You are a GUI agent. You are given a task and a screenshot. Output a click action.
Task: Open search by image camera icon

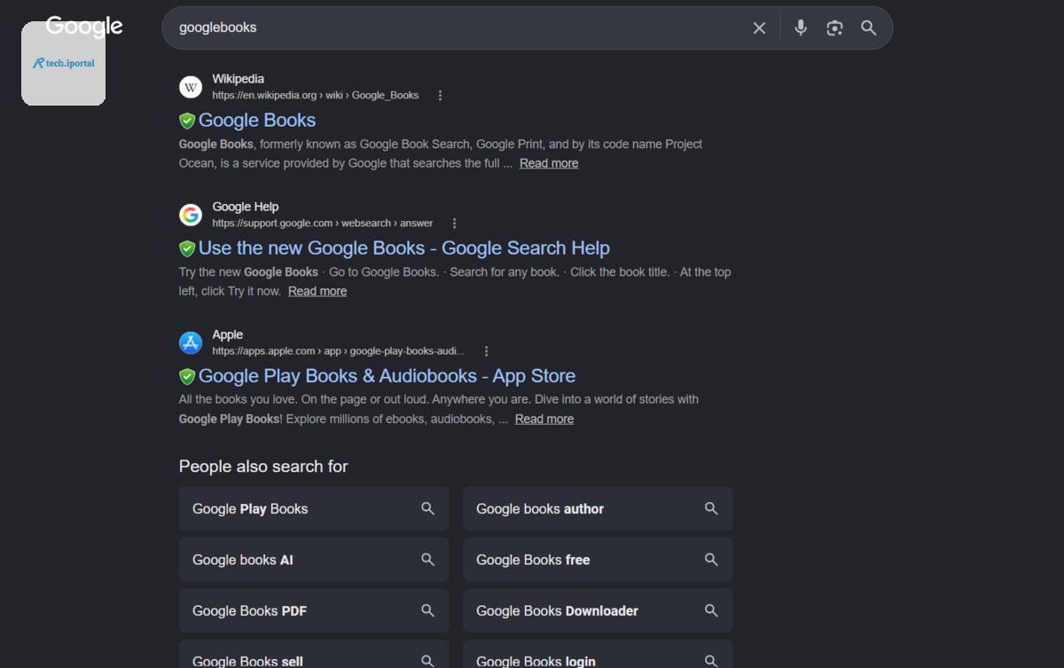coord(834,28)
